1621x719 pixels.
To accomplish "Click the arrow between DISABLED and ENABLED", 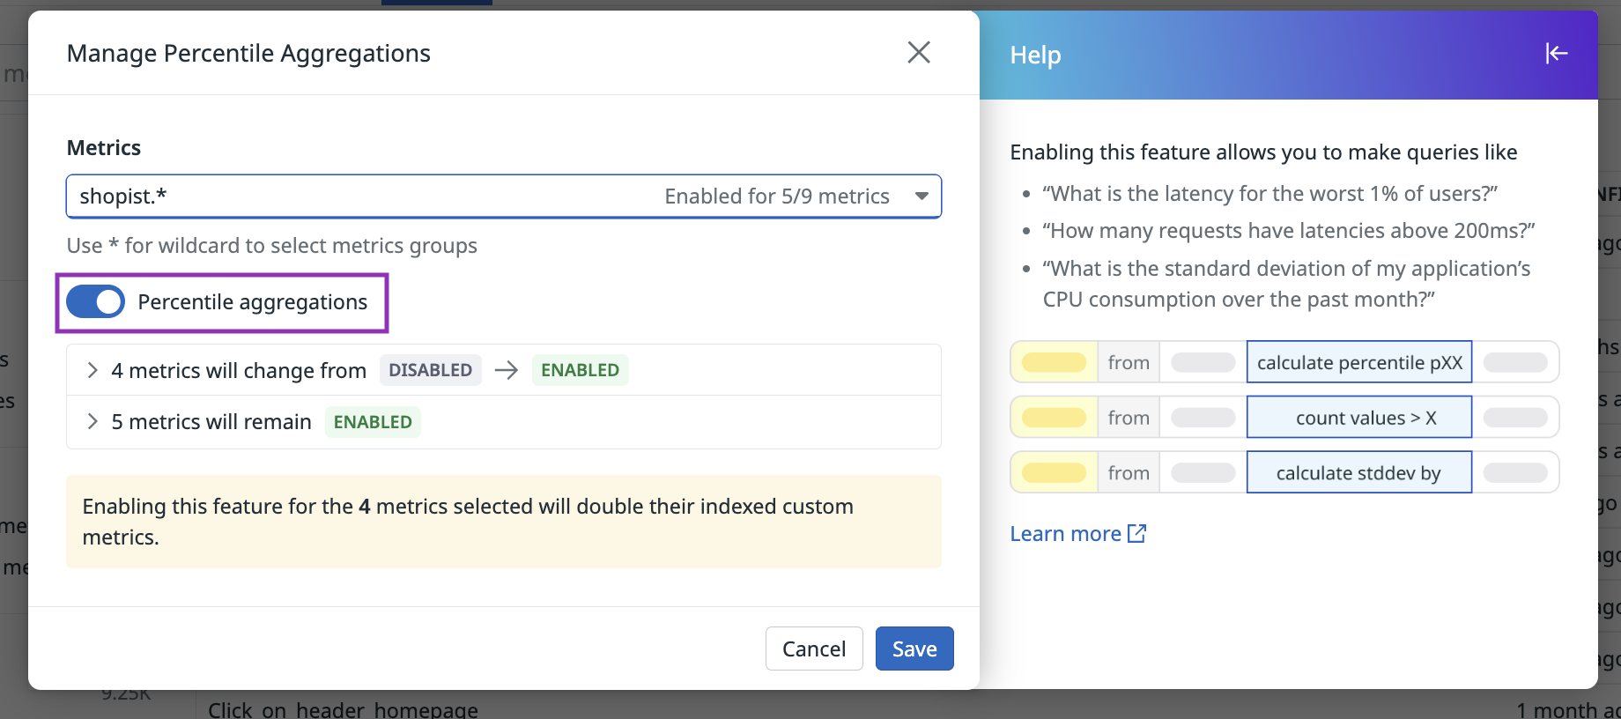I will coord(506,370).
